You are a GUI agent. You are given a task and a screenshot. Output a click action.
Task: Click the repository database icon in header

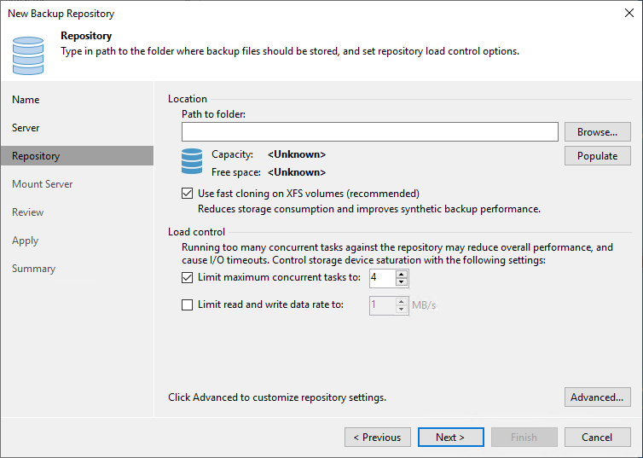tap(27, 54)
